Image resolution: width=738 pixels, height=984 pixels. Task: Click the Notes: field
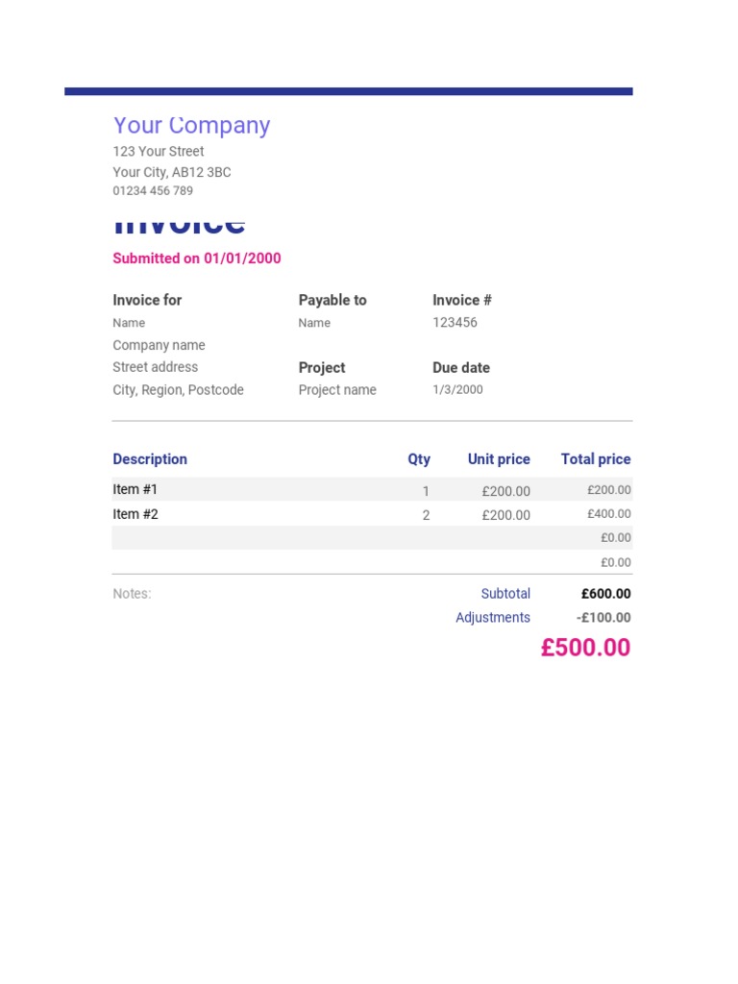132,594
